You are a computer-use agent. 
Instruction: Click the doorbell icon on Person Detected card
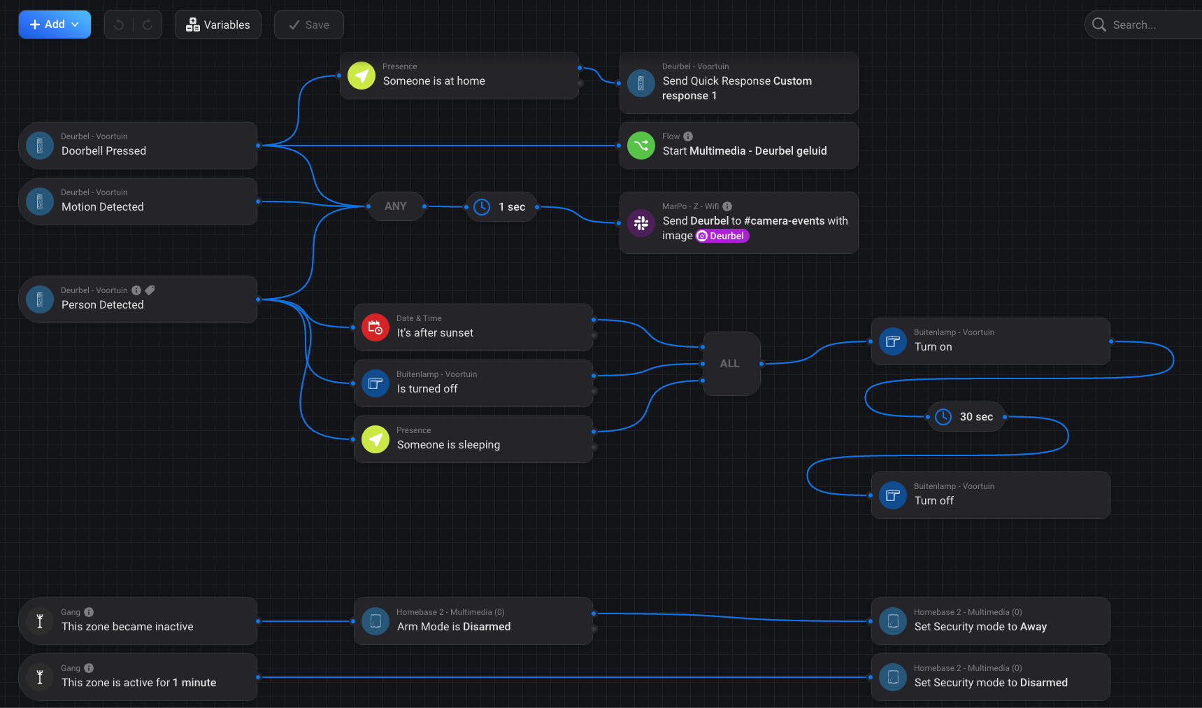(40, 299)
